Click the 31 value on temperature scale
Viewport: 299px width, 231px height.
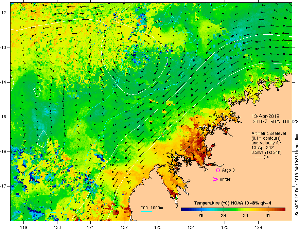click(x=268, y=216)
